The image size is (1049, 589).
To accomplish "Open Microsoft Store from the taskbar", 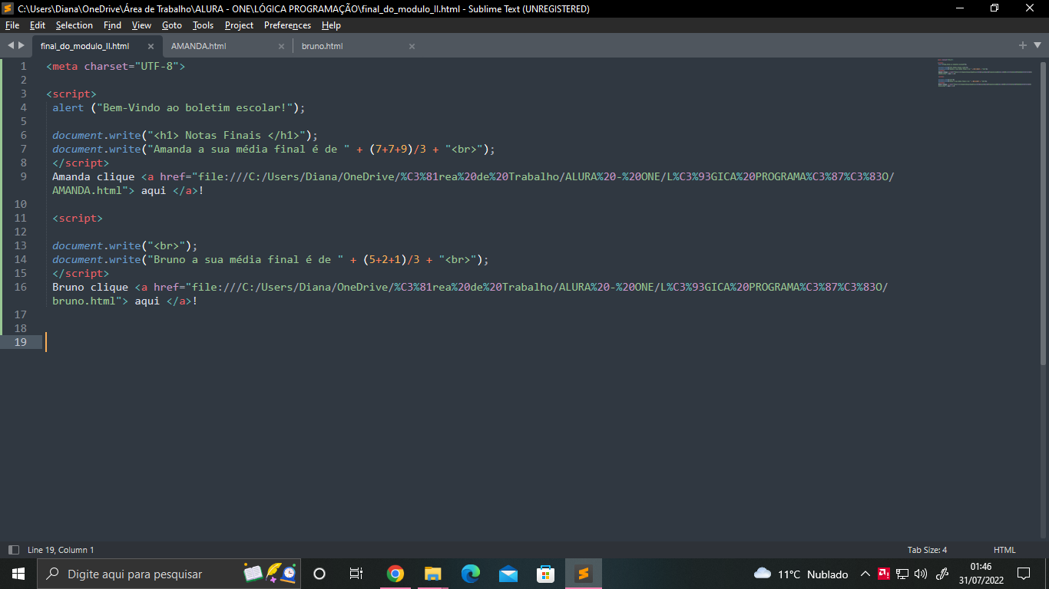I will [546, 574].
